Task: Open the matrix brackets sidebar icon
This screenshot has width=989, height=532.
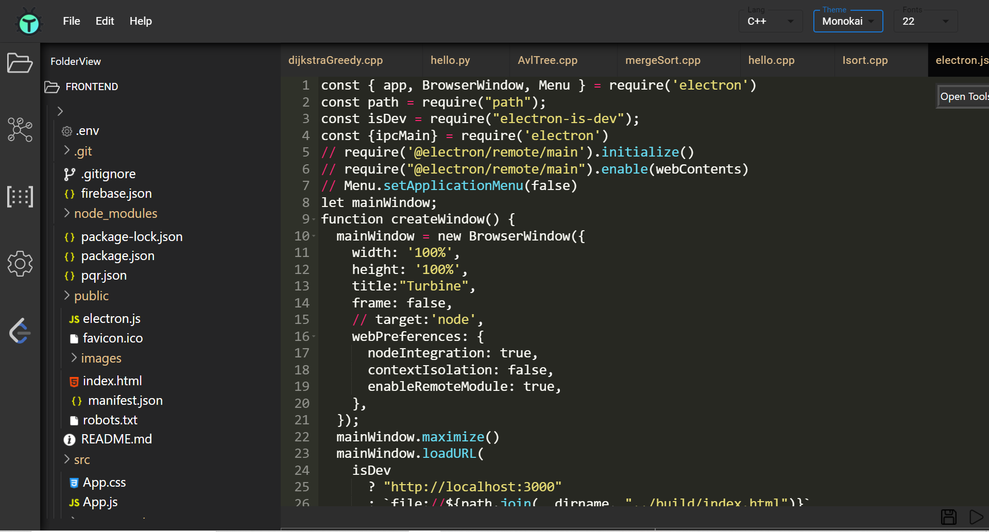Action: click(x=20, y=197)
